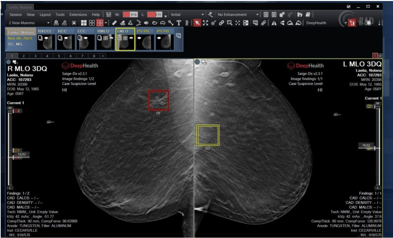Click the book report icon
The width and height of the screenshot is (393, 238).
coord(308,15)
